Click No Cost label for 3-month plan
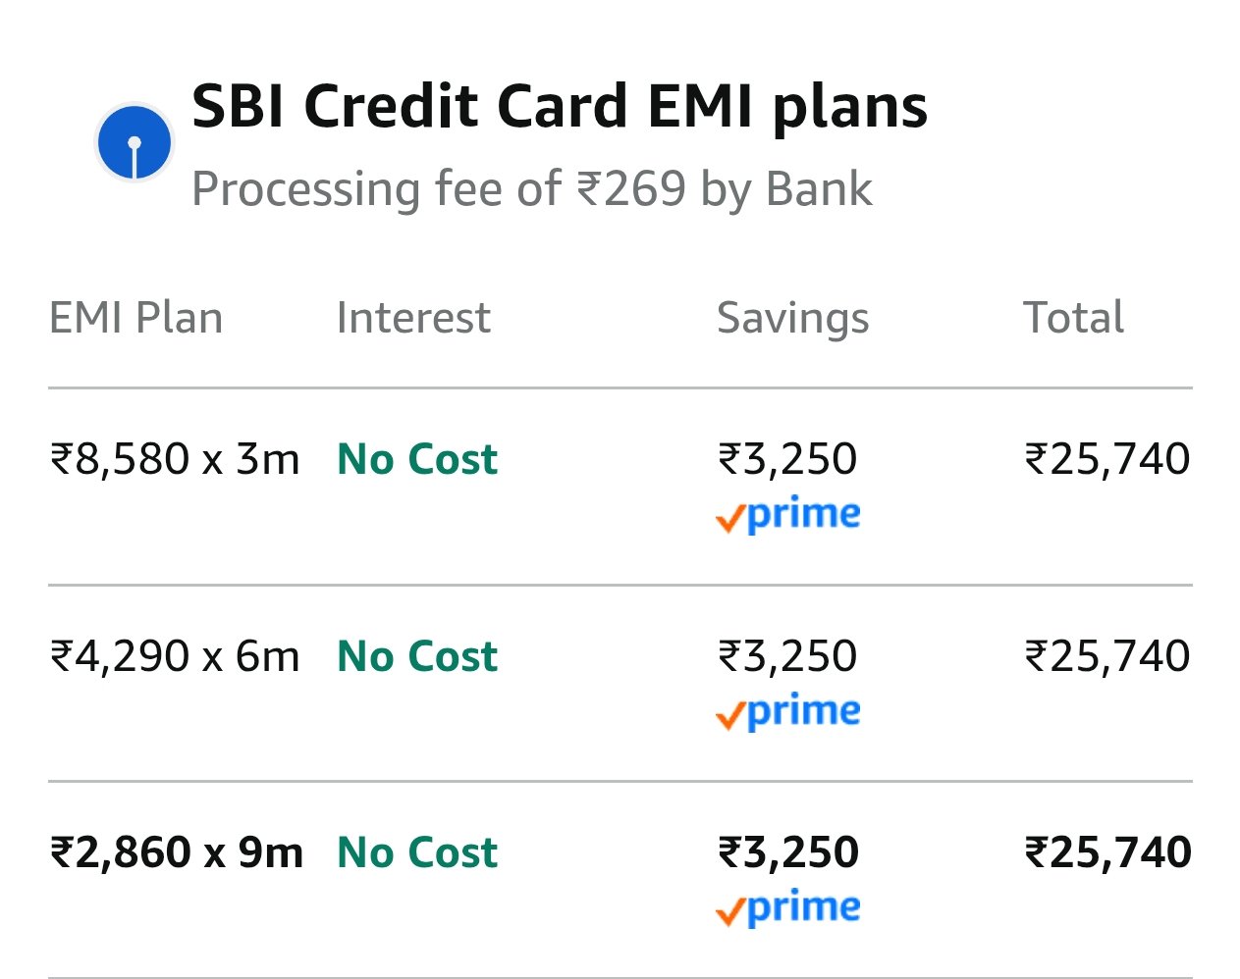This screenshot has width=1240, height=979. click(417, 459)
